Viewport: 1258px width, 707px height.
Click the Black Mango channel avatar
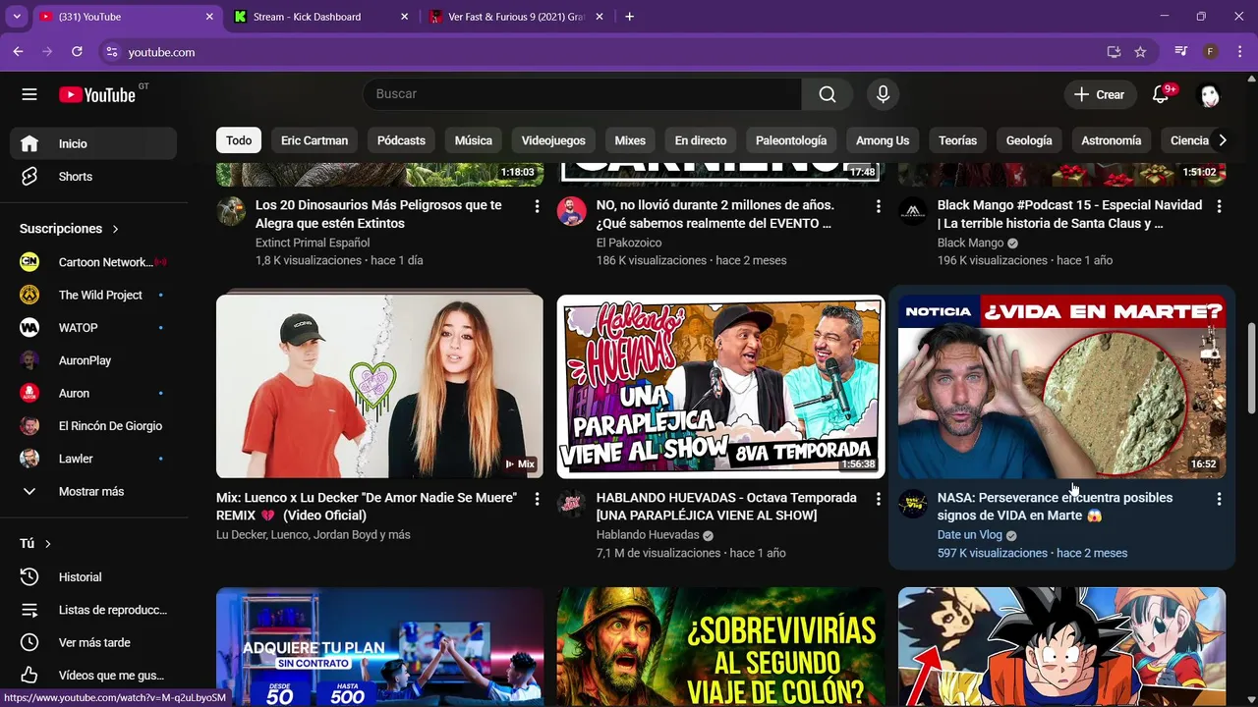pos(913,211)
